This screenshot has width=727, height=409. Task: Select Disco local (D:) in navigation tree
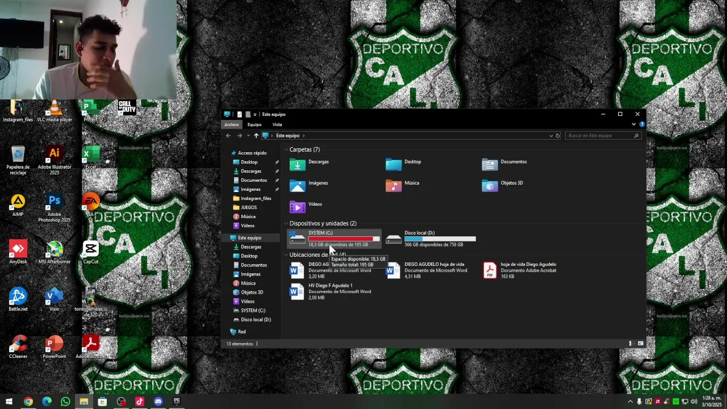coord(252,320)
